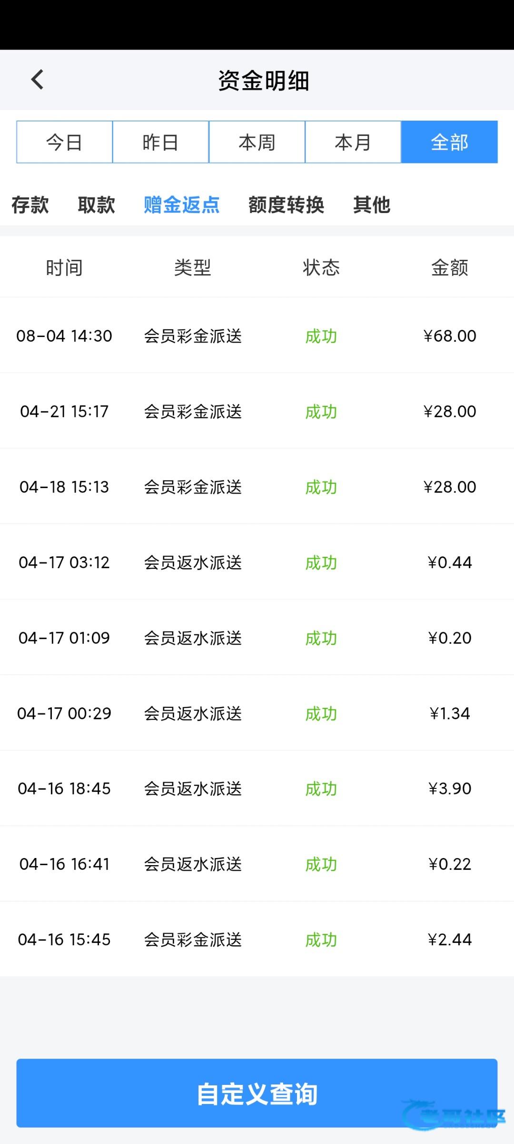Switch to the 取款 tab

(97, 205)
